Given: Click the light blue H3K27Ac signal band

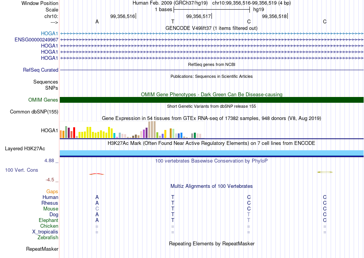Looking at the screenshot, I should 212,153.
